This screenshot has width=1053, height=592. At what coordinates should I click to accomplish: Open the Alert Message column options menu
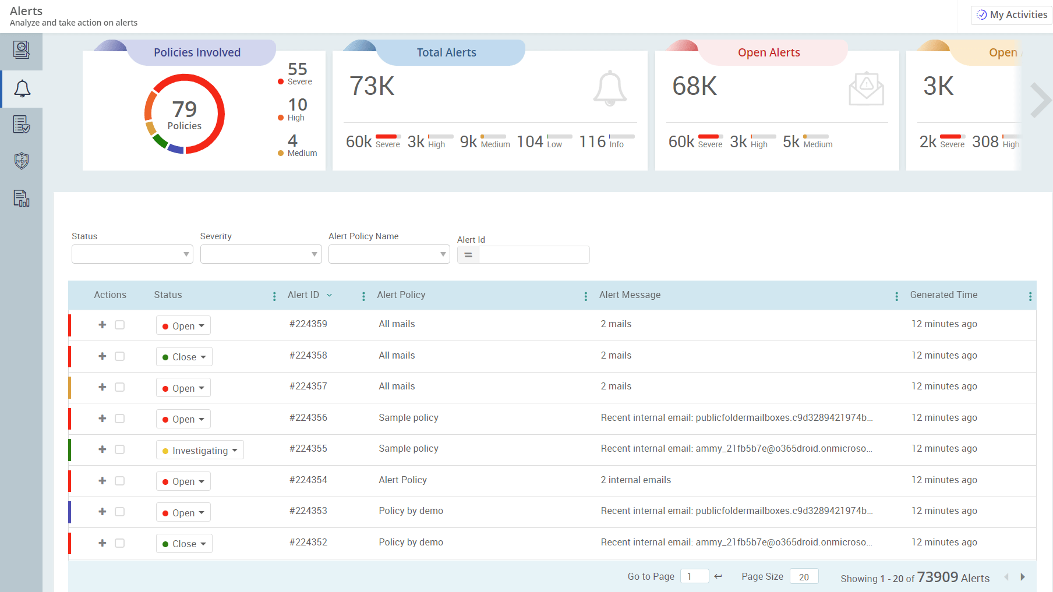coord(895,296)
